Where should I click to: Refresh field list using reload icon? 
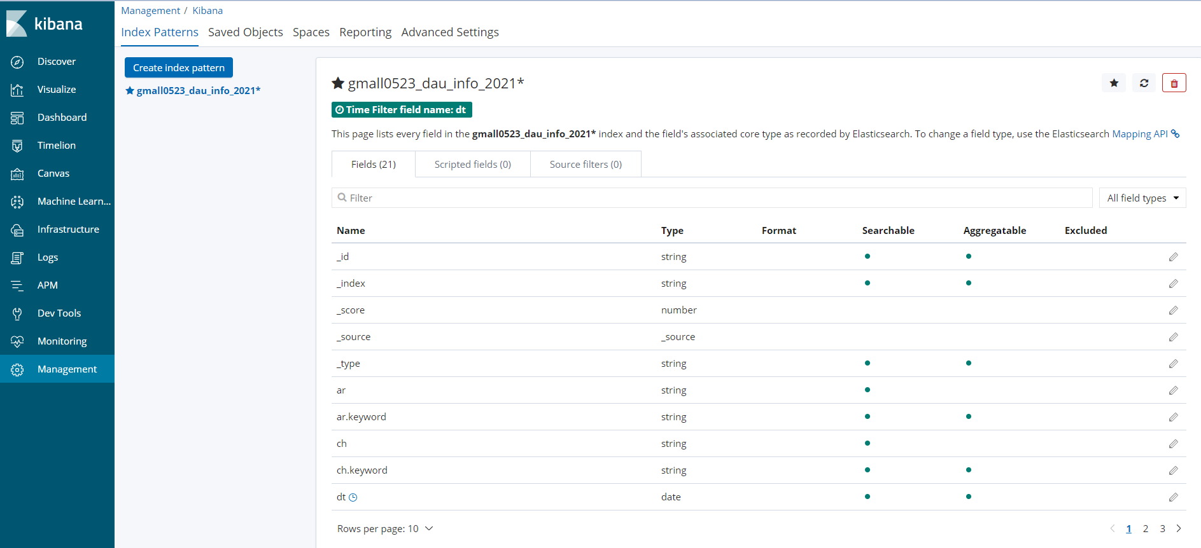point(1144,83)
